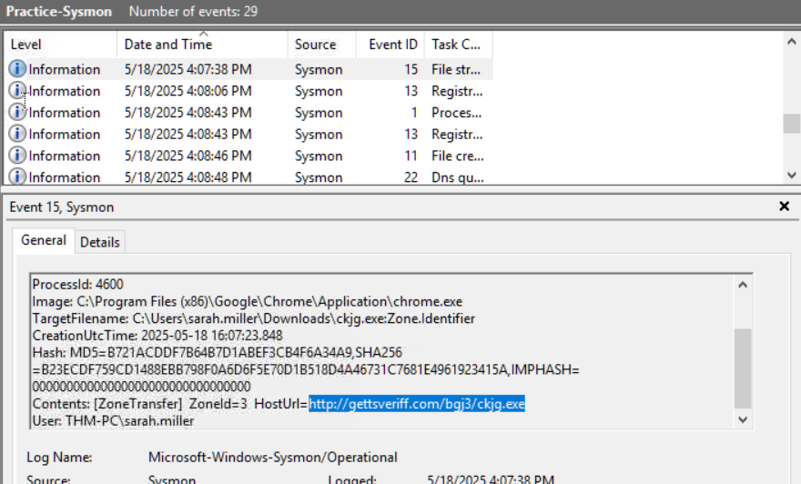Sort events by Date and Time column

coord(168,45)
